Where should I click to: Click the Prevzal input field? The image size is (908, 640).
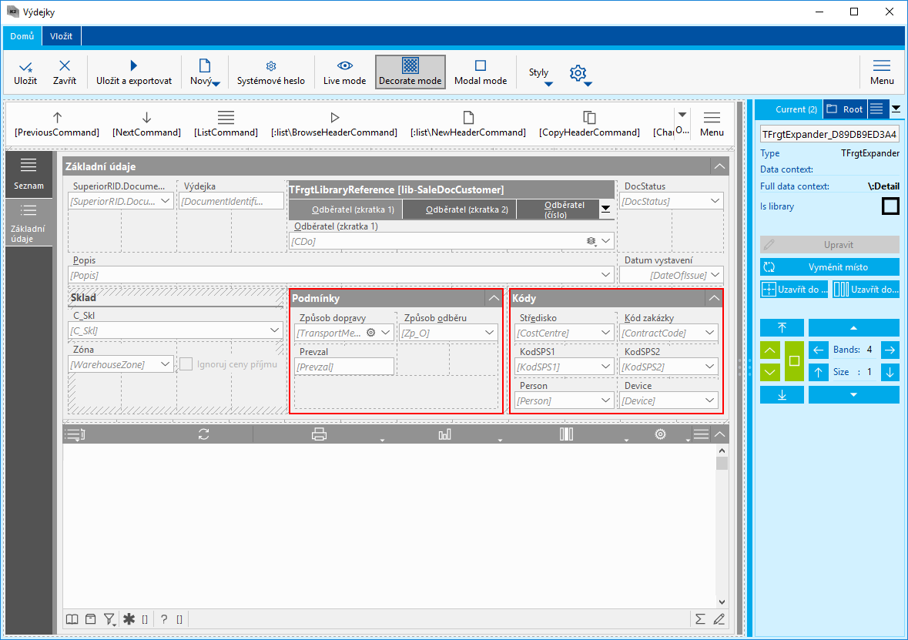click(x=344, y=367)
